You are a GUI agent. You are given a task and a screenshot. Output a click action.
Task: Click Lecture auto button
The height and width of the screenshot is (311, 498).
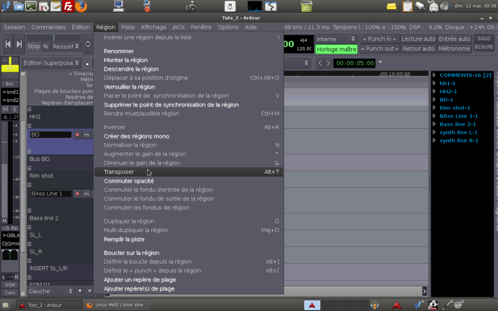[418, 39]
